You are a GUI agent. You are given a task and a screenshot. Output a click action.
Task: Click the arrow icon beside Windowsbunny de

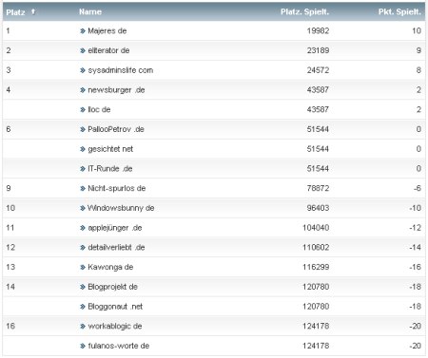tap(83, 208)
